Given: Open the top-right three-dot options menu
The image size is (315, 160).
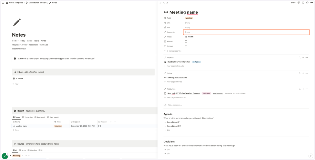Looking at the screenshot, I should [x=312, y=3].
